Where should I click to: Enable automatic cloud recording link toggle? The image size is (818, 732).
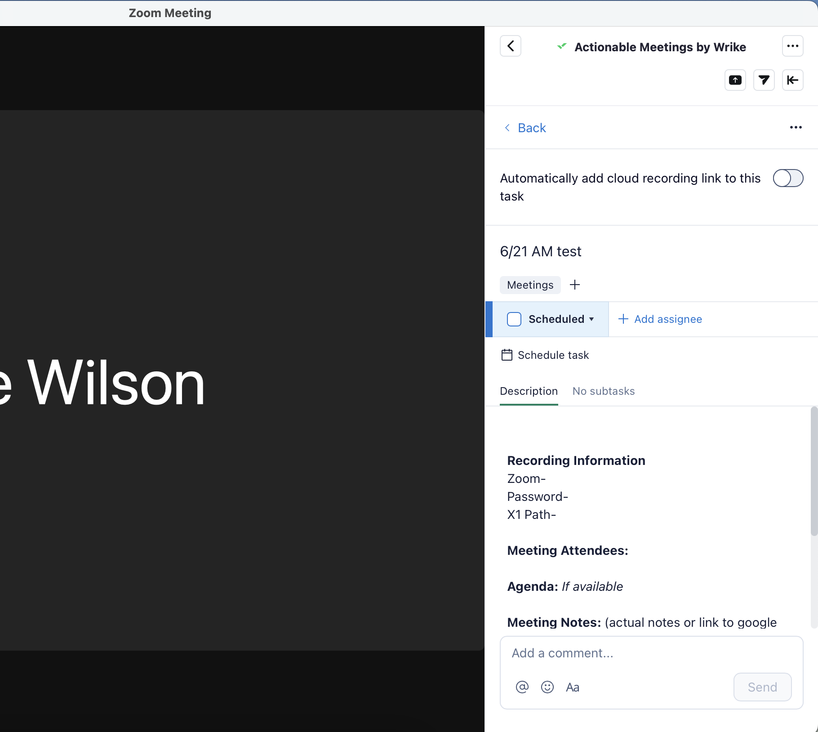click(x=788, y=178)
